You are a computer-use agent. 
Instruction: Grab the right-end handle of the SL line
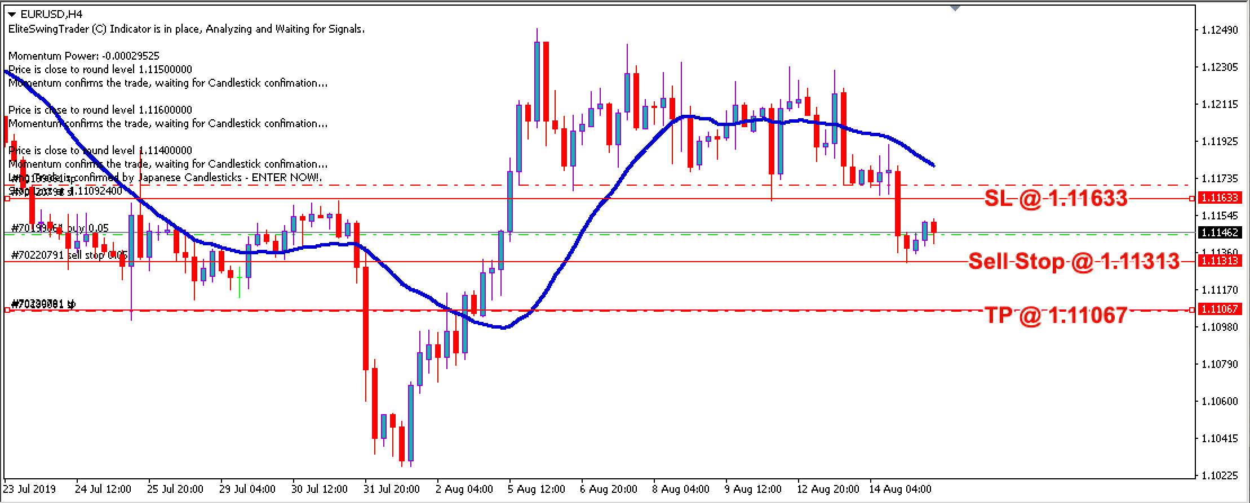1191,199
